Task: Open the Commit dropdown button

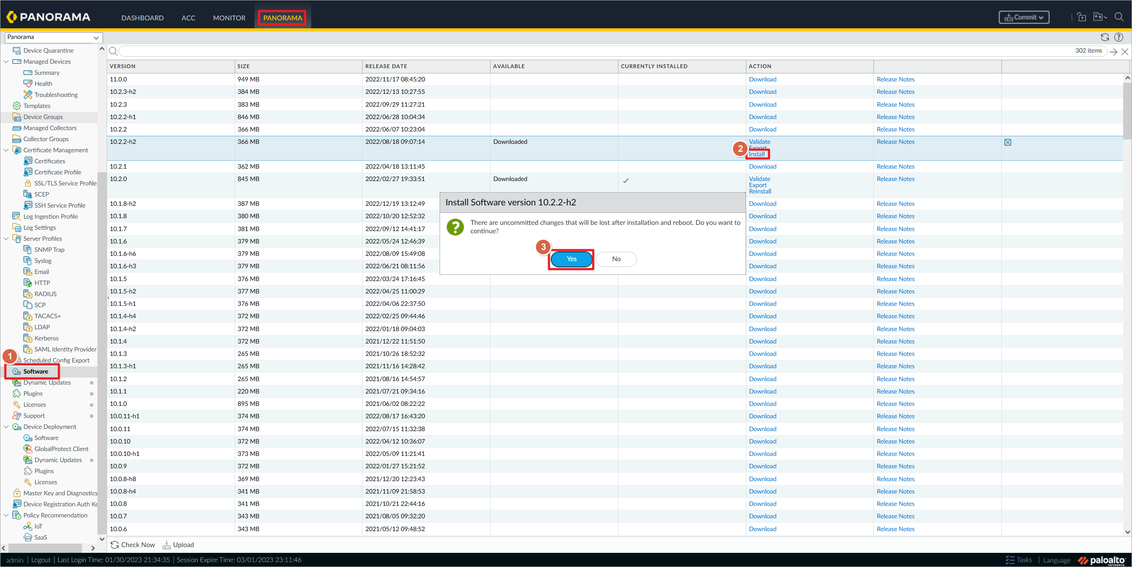Action: pos(1024,17)
